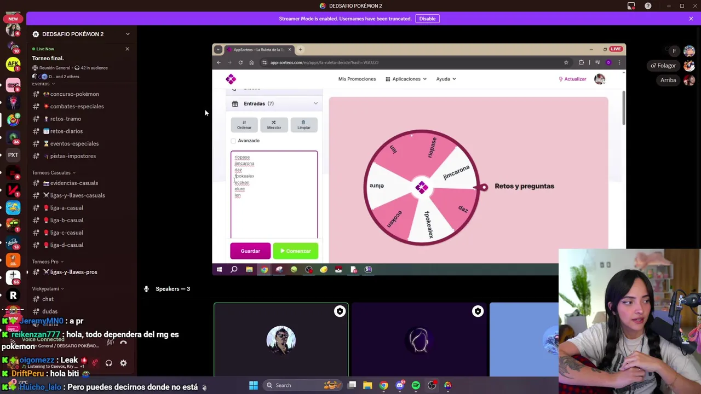Open Discord from Windows taskbar
Viewport: 701px width, 394px height.
[x=400, y=385]
